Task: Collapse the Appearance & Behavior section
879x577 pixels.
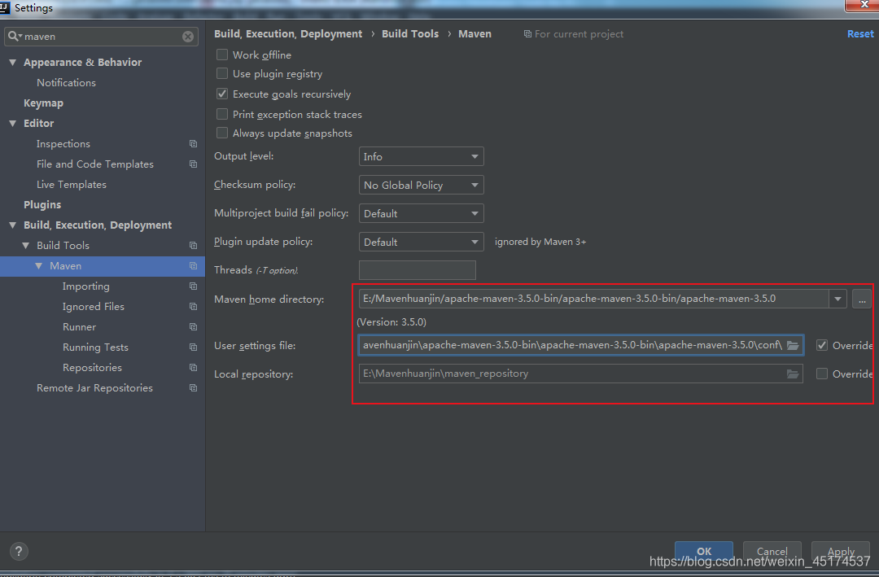Action: 13,62
